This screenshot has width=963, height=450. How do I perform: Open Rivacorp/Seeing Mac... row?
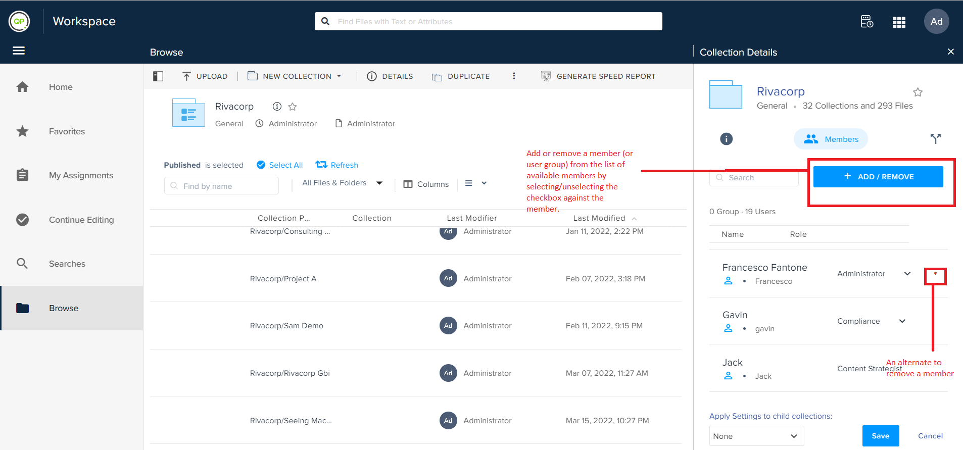click(x=416, y=420)
